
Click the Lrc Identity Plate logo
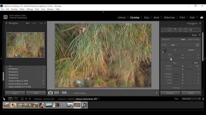(x=5, y=17)
